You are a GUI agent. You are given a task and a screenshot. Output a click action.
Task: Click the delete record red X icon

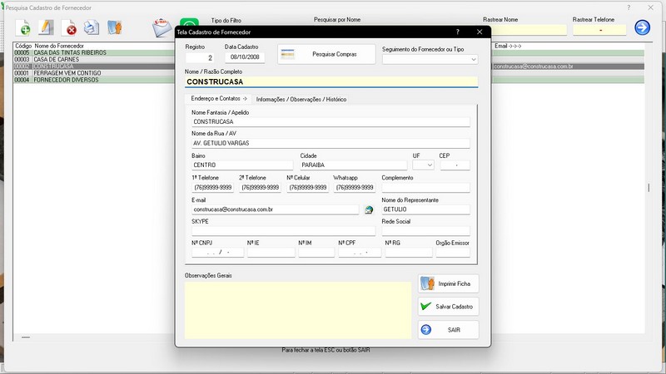click(x=69, y=28)
